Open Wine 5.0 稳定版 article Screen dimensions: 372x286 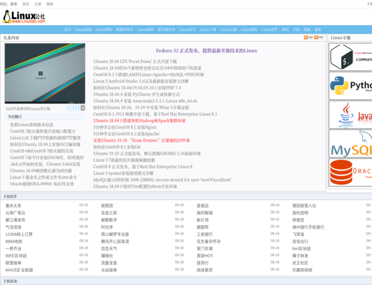point(141,108)
